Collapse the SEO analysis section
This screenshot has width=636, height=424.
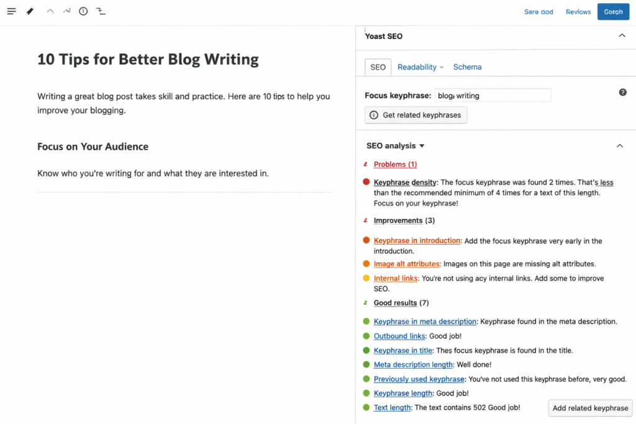[x=619, y=145]
